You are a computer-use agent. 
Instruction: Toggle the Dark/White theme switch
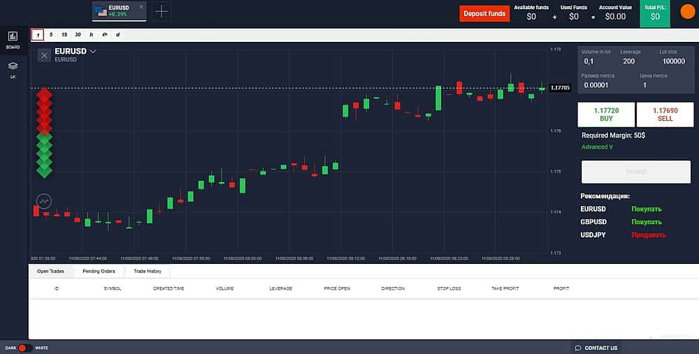[x=24, y=348]
